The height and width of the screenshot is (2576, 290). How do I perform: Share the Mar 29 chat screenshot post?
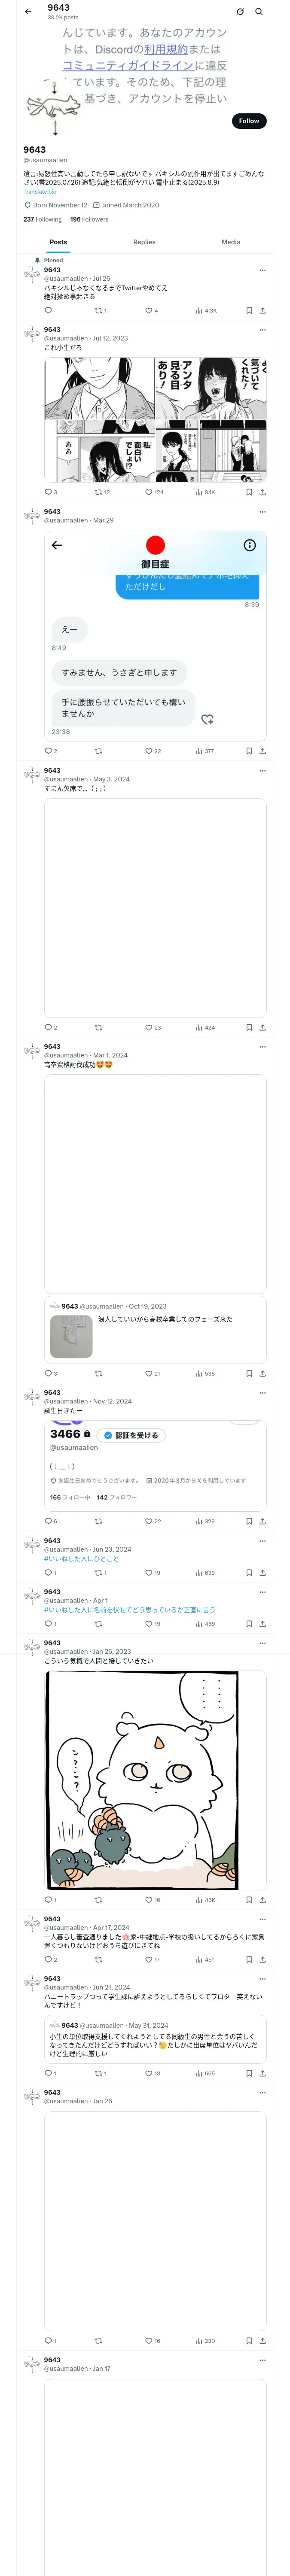(263, 751)
